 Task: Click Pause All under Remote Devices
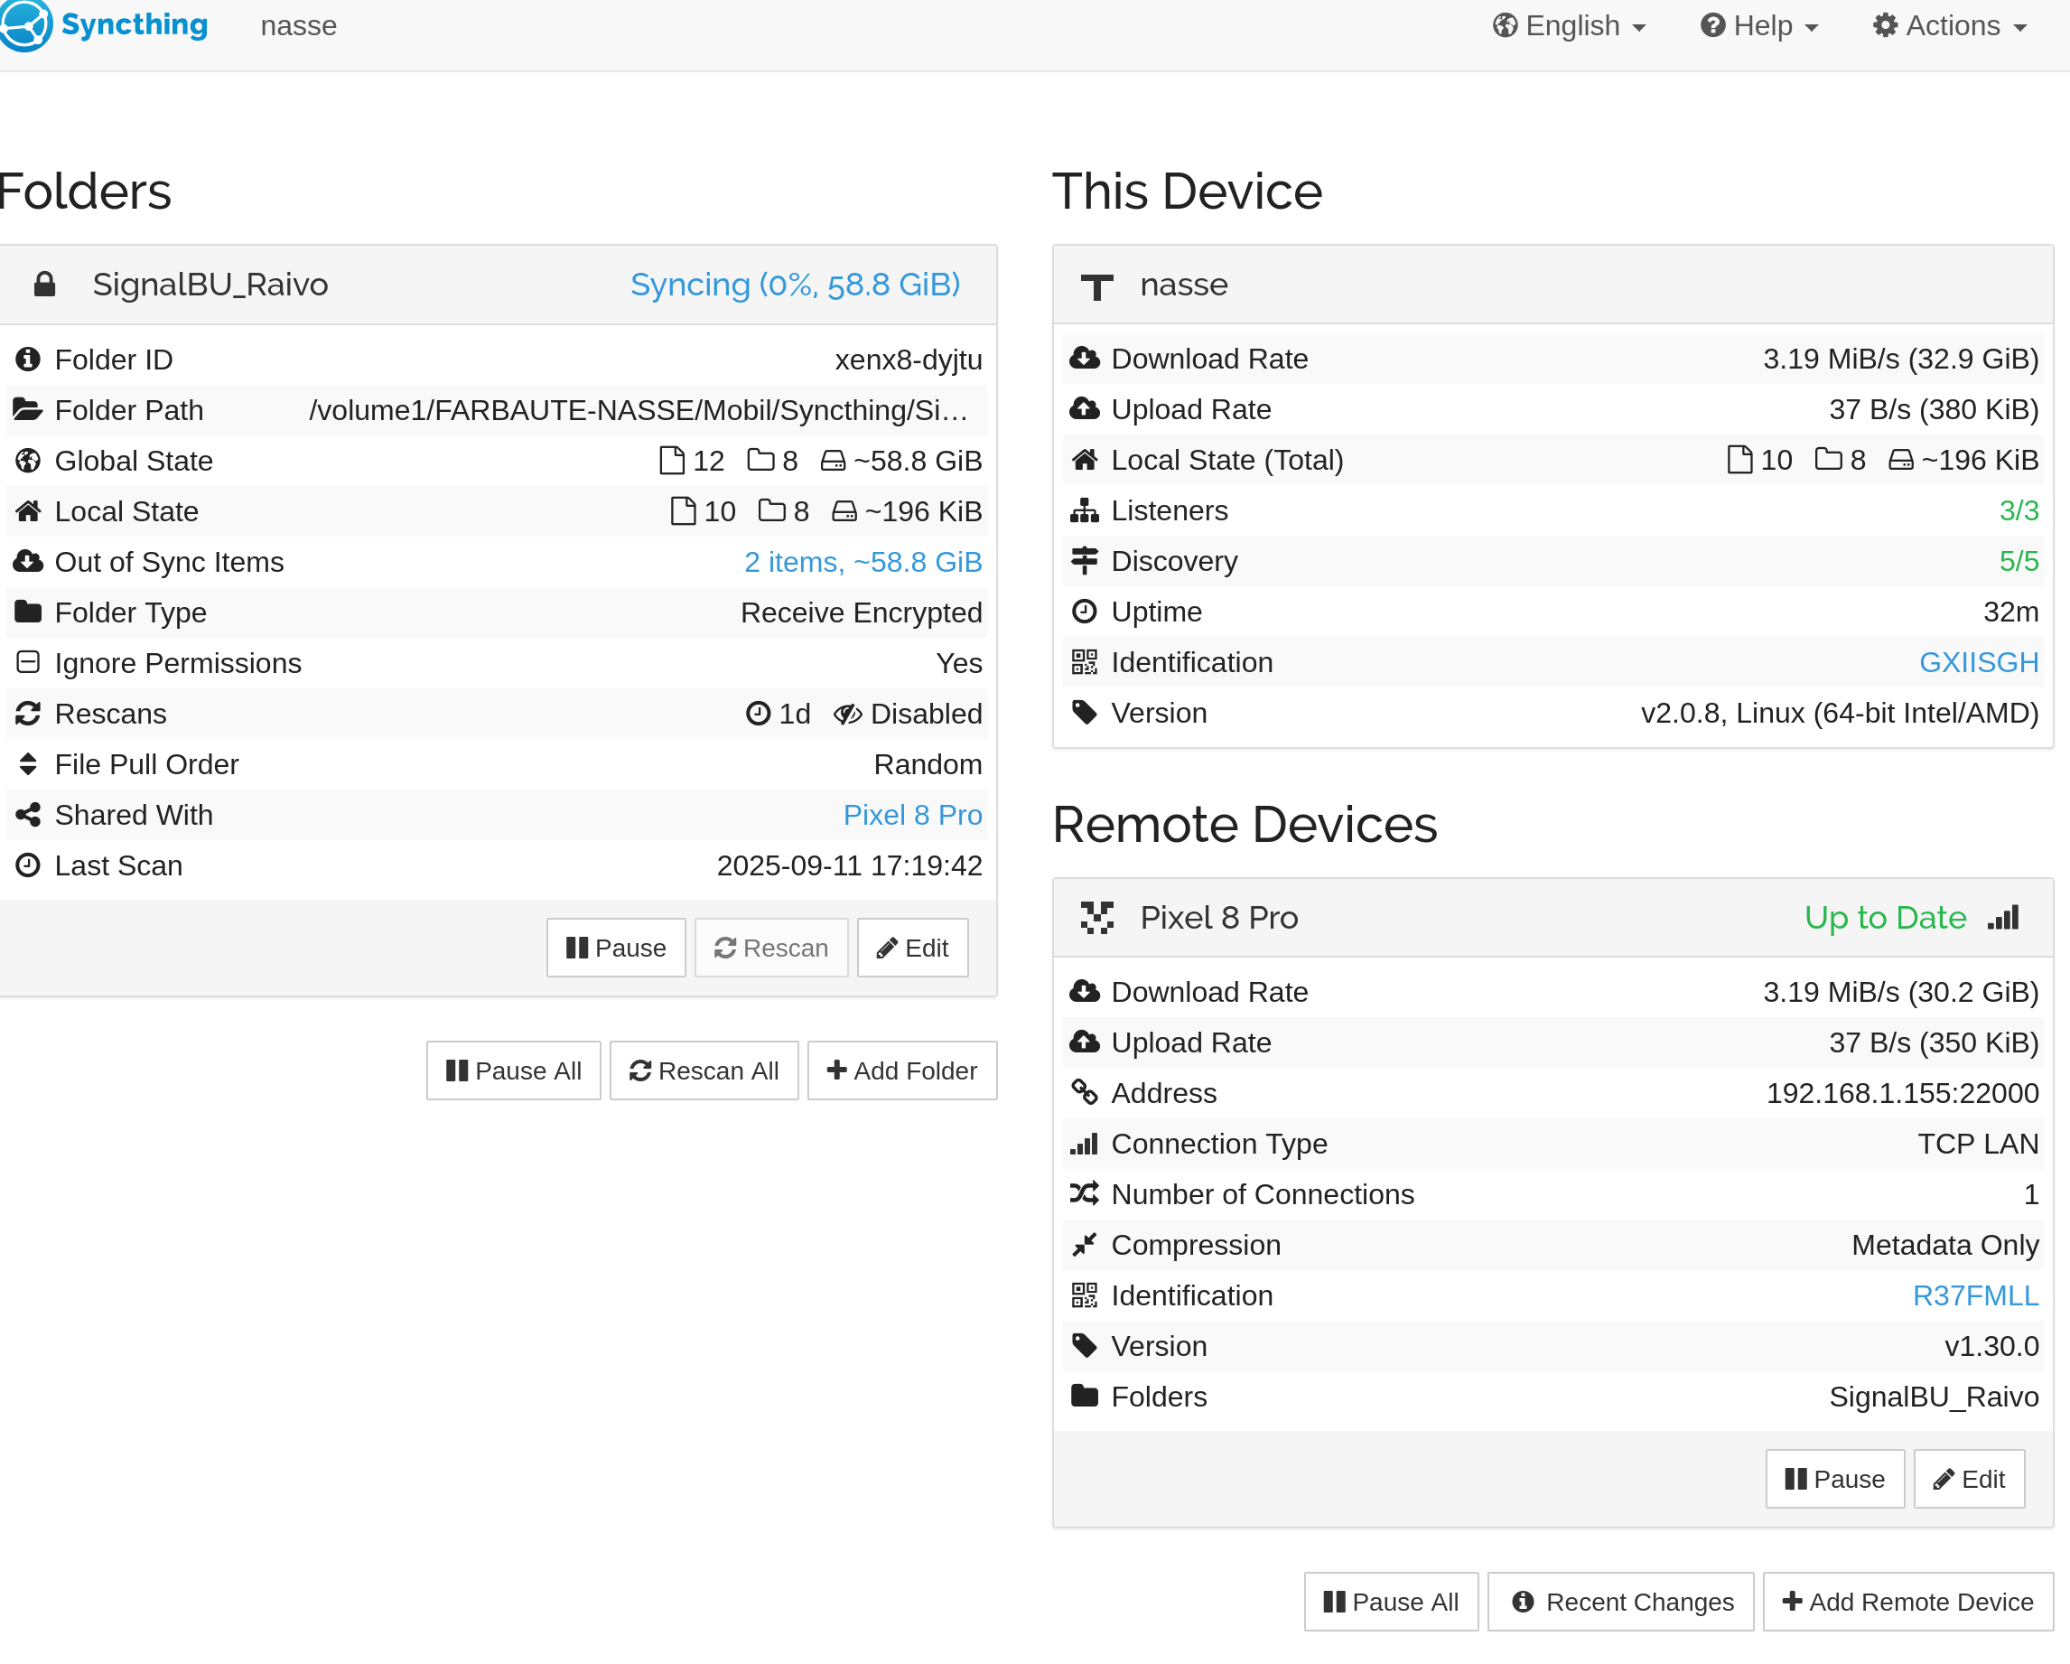pos(1391,1602)
